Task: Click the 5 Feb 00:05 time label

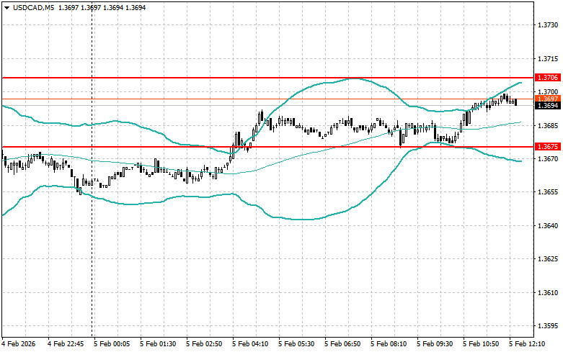Action: (x=112, y=344)
